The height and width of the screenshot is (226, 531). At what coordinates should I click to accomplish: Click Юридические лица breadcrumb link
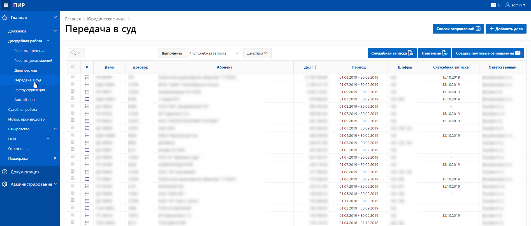[106, 19]
